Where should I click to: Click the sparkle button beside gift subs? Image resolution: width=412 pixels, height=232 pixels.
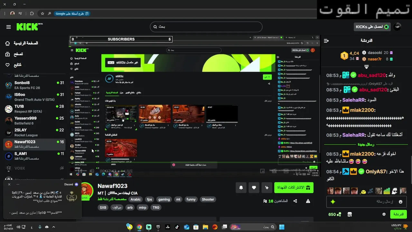pyautogui.click(x=267, y=188)
